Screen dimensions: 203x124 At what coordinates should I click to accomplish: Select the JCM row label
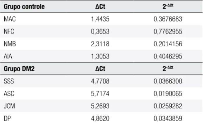pyautogui.click(x=9, y=106)
